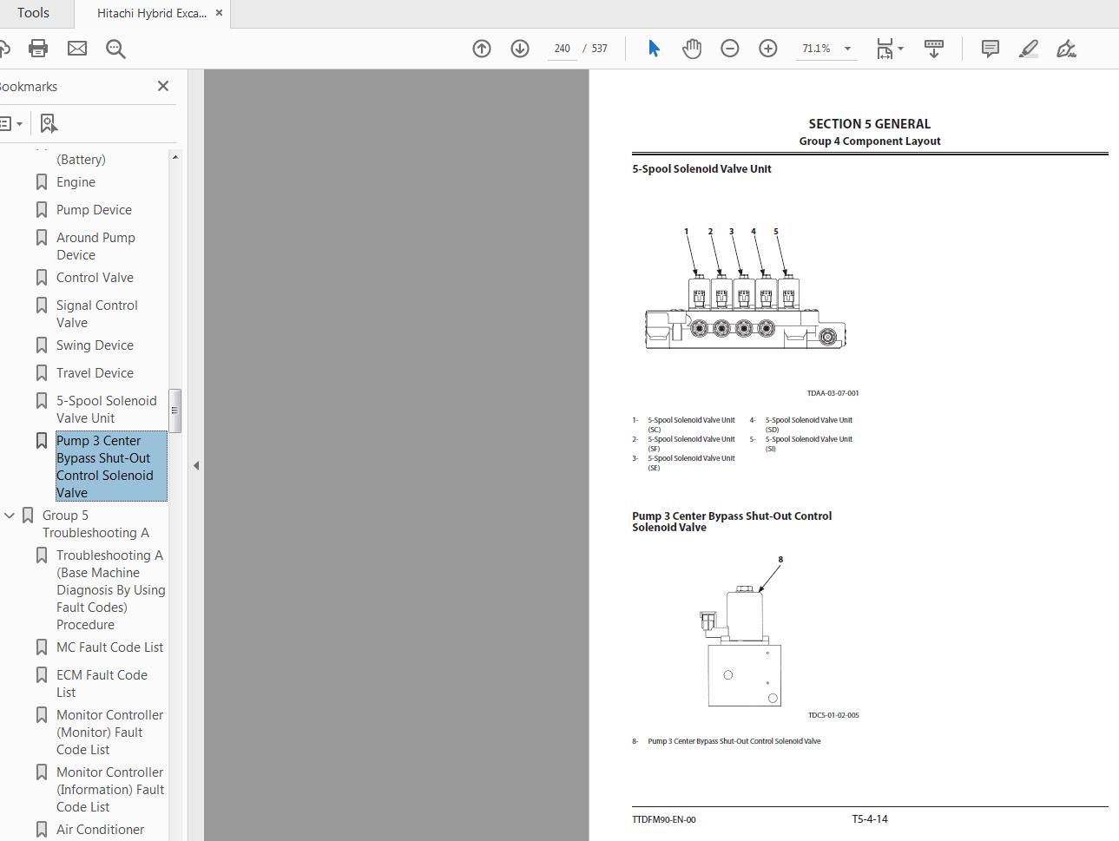Click the Engine bookmark ribbon icon
This screenshot has width=1119, height=841.
coord(41,182)
